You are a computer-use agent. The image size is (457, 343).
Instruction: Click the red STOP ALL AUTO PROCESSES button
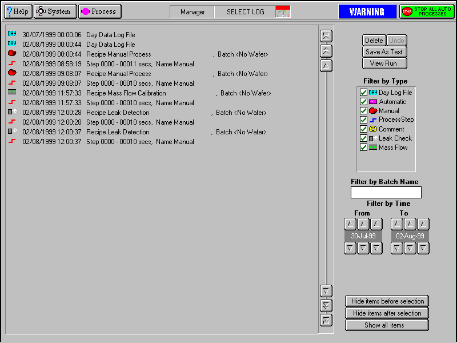click(427, 11)
